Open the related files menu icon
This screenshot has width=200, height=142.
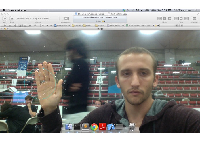(43, 26)
